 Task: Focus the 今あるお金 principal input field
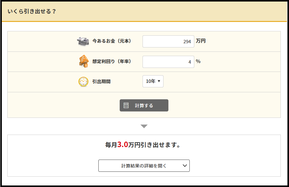pos(168,41)
